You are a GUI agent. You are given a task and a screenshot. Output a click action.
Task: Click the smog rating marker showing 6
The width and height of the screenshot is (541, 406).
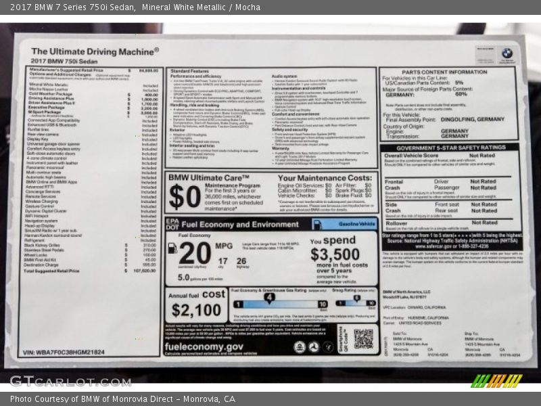point(356,298)
